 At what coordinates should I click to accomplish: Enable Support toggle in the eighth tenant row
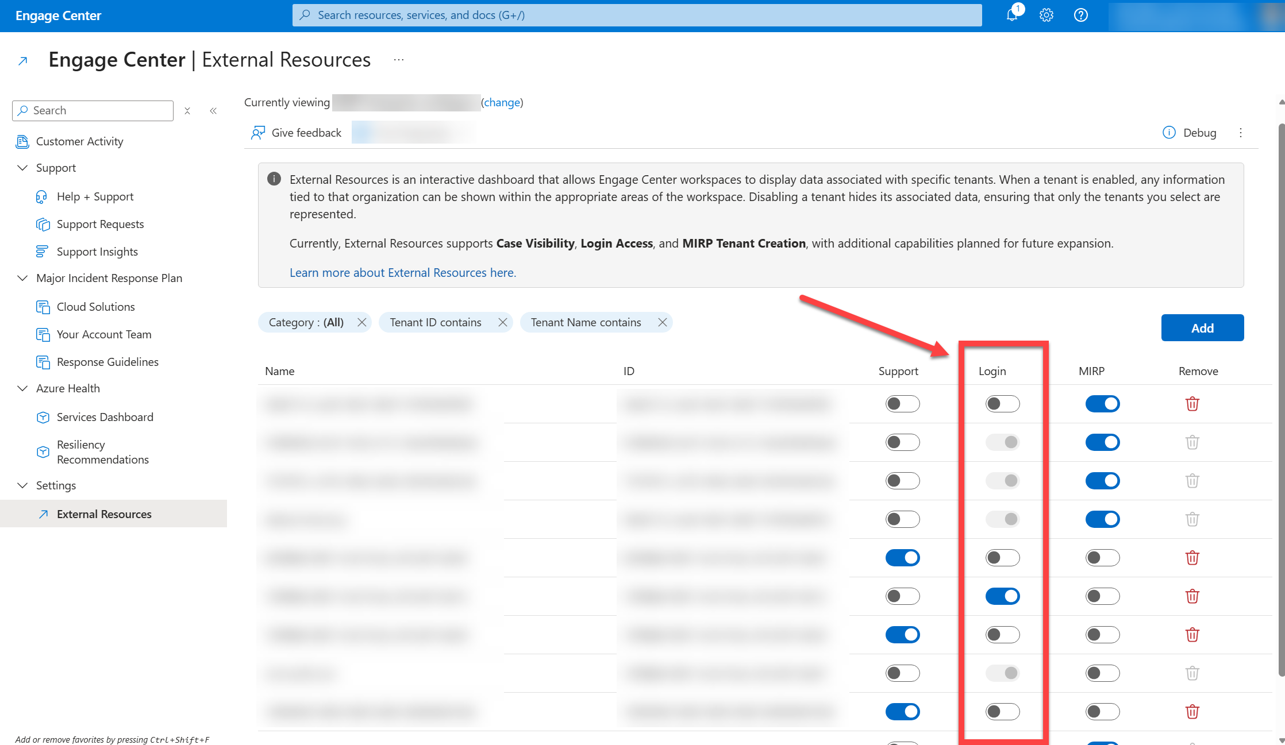[x=903, y=673]
